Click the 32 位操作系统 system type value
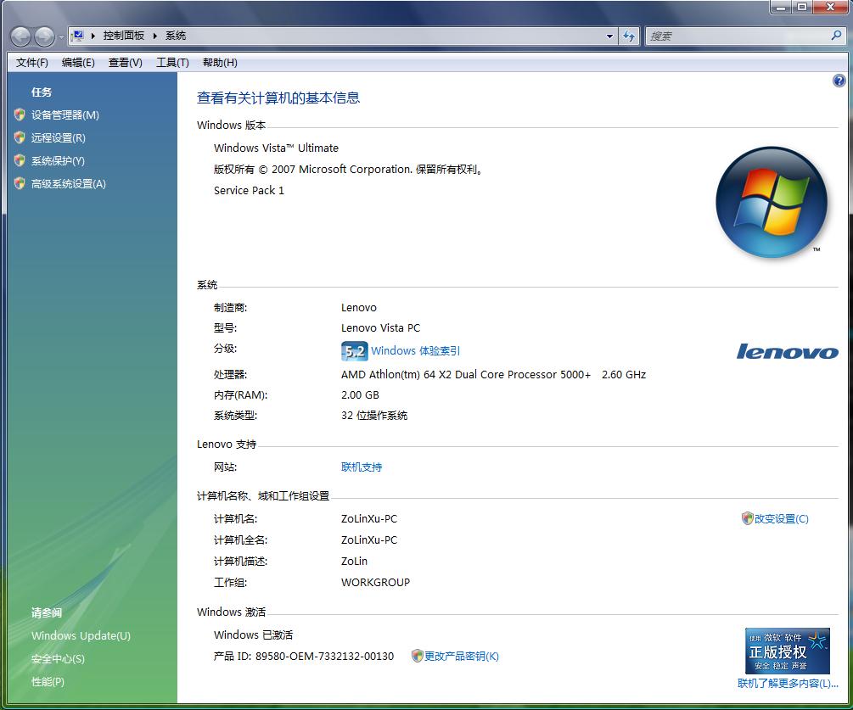853x710 pixels. point(374,416)
